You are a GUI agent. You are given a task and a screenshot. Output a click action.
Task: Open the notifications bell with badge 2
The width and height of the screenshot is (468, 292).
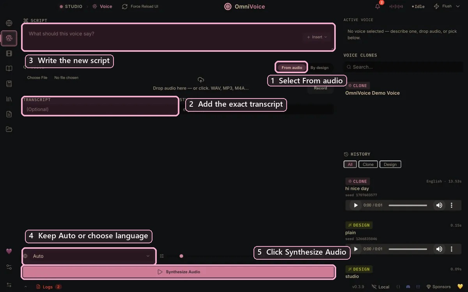[x=378, y=6]
